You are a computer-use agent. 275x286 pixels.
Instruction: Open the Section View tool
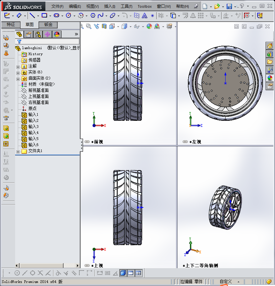click(104, 27)
